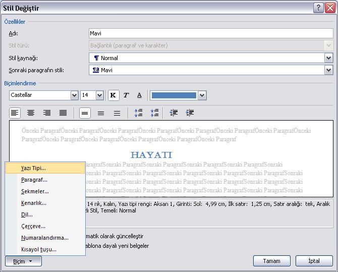Image resolution: width=338 pixels, height=272 pixels.
Task: Toggle Bold (K) formatting button
Action: click(x=113, y=95)
